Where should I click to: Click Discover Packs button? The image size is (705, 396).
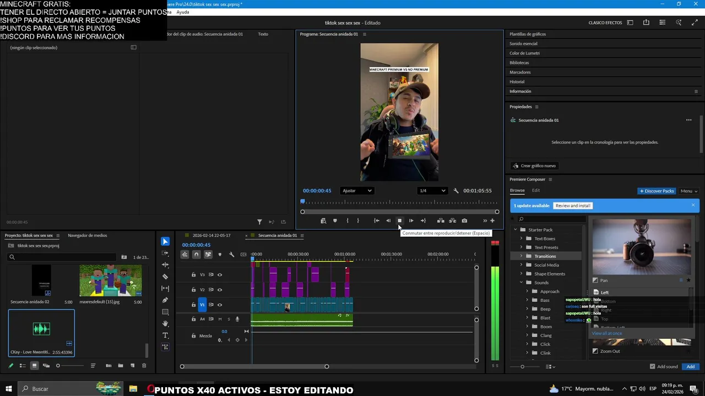(657, 191)
